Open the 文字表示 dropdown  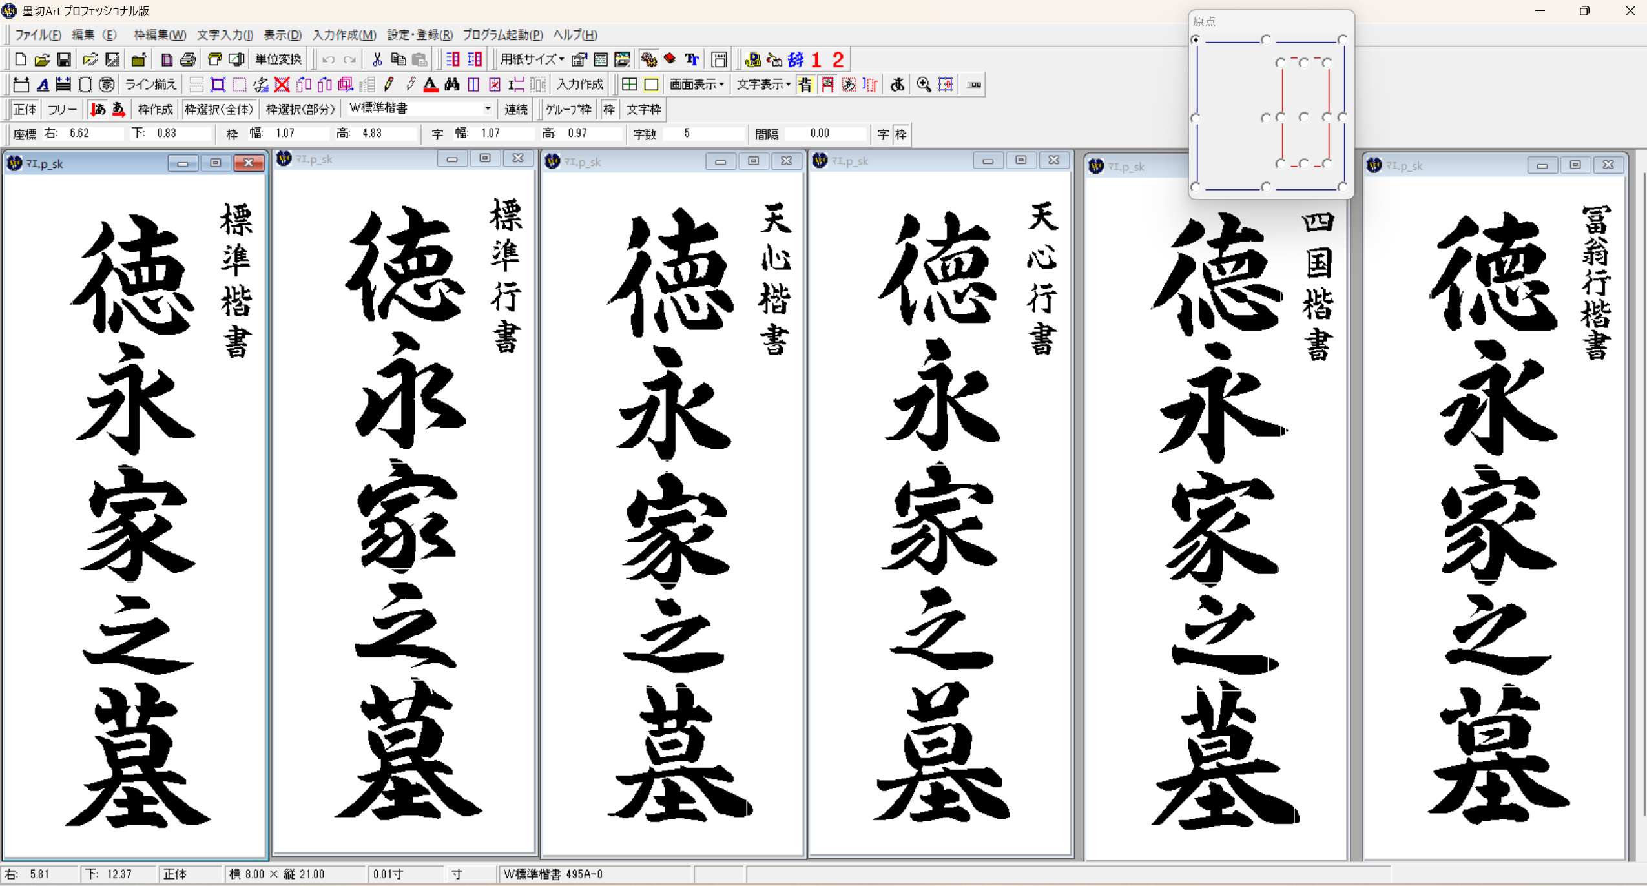click(763, 85)
